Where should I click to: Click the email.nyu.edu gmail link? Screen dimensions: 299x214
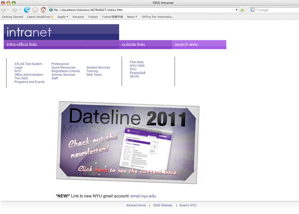[146, 196]
